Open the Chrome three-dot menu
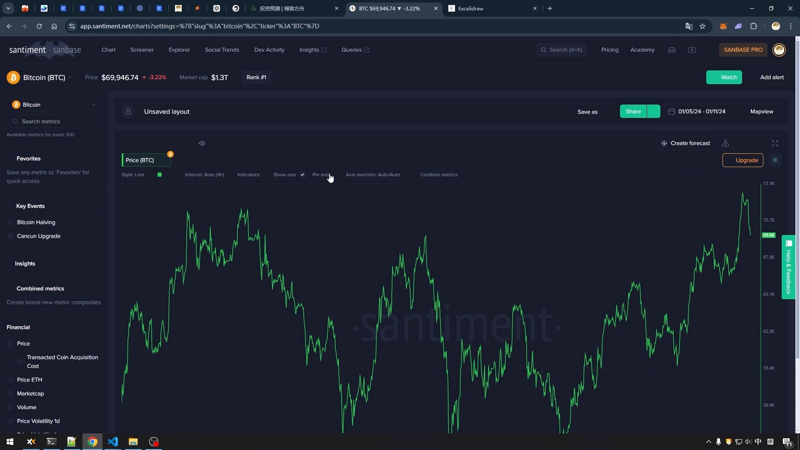Screen dimensions: 800x450 coord(791,26)
